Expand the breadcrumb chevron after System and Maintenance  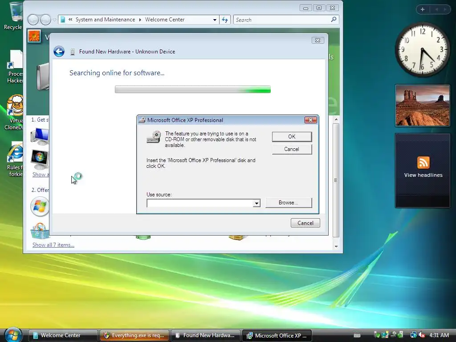click(140, 20)
